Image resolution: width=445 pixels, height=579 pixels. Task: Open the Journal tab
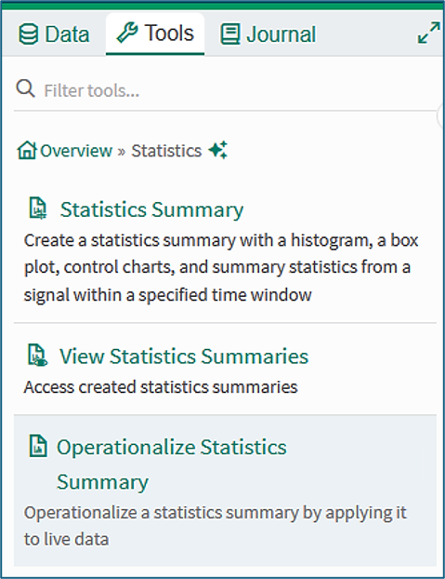pos(268,34)
